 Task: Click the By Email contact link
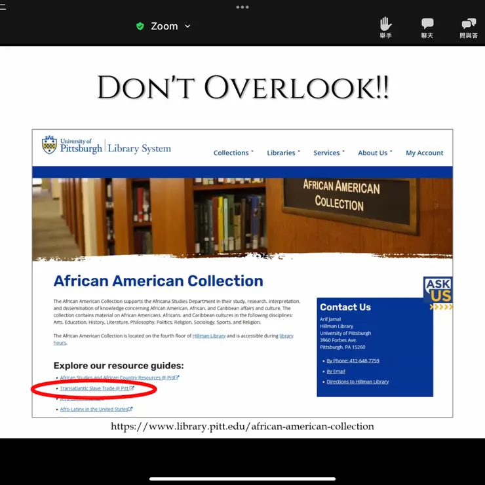[x=336, y=371]
